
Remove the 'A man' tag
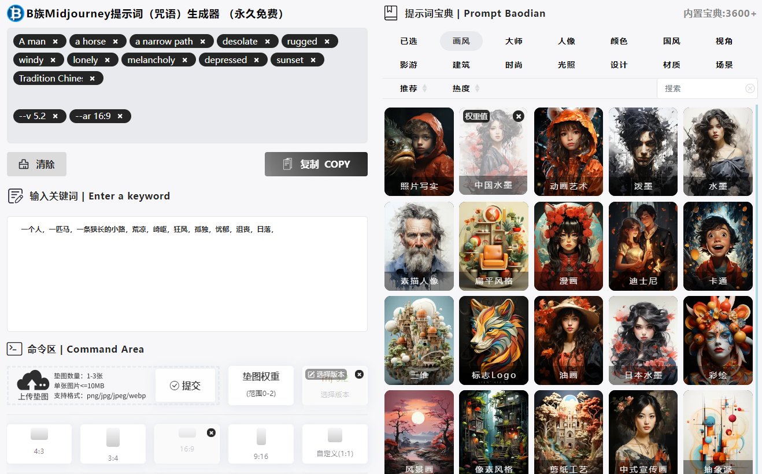(55, 42)
